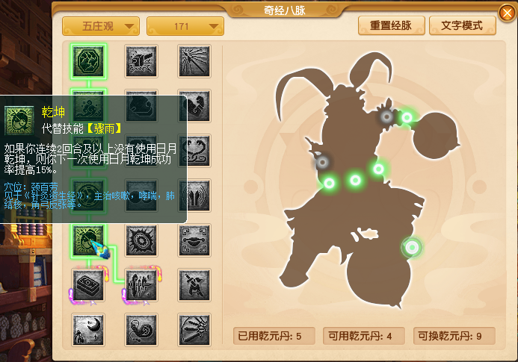Open the 五庄观 school dropdown
518x362 pixels.
click(101, 26)
